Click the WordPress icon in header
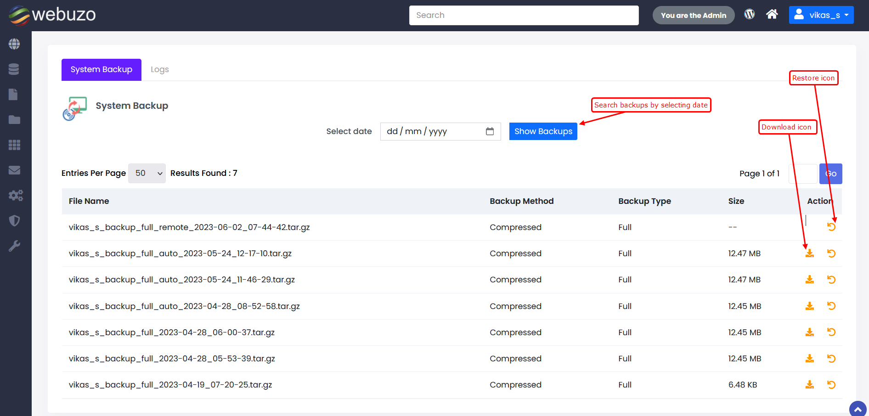869x416 pixels. (750, 15)
